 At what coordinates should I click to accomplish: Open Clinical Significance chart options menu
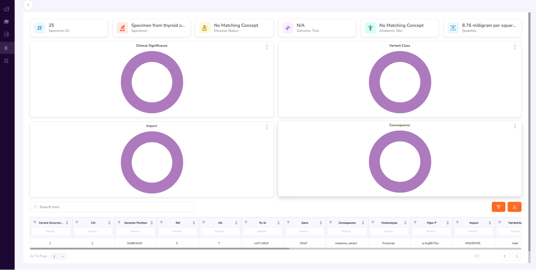267,47
